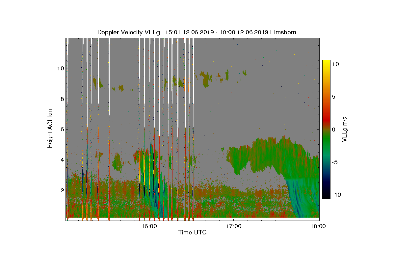
Task: Click the 'Time UTC' x-axis label
Action: pos(193,232)
